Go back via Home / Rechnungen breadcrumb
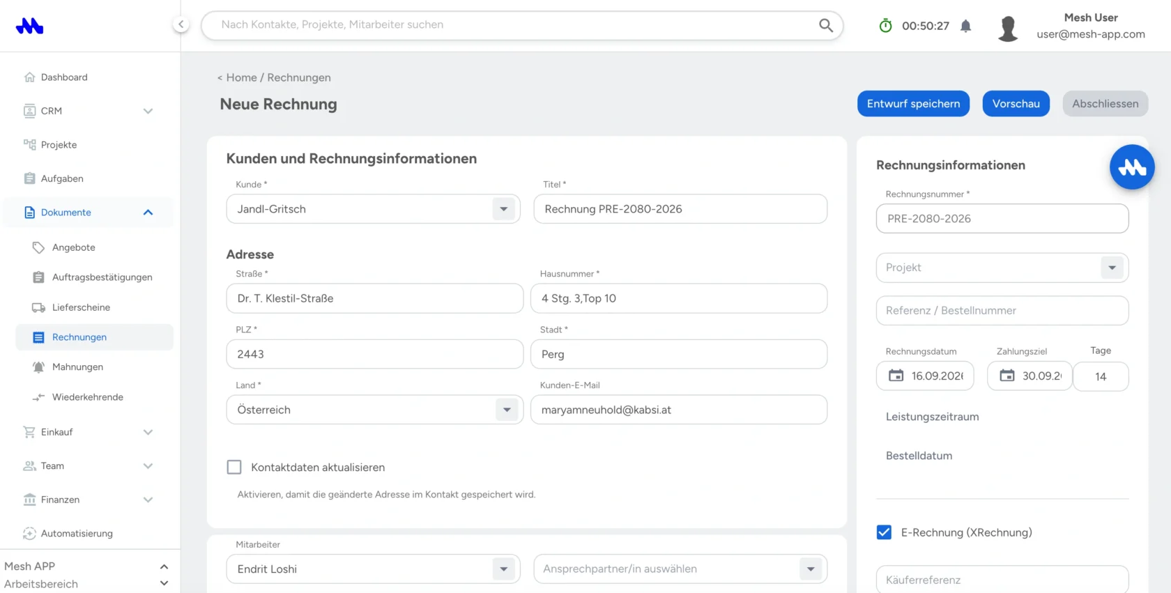Screen dimensions: 1171x593 coord(274,77)
